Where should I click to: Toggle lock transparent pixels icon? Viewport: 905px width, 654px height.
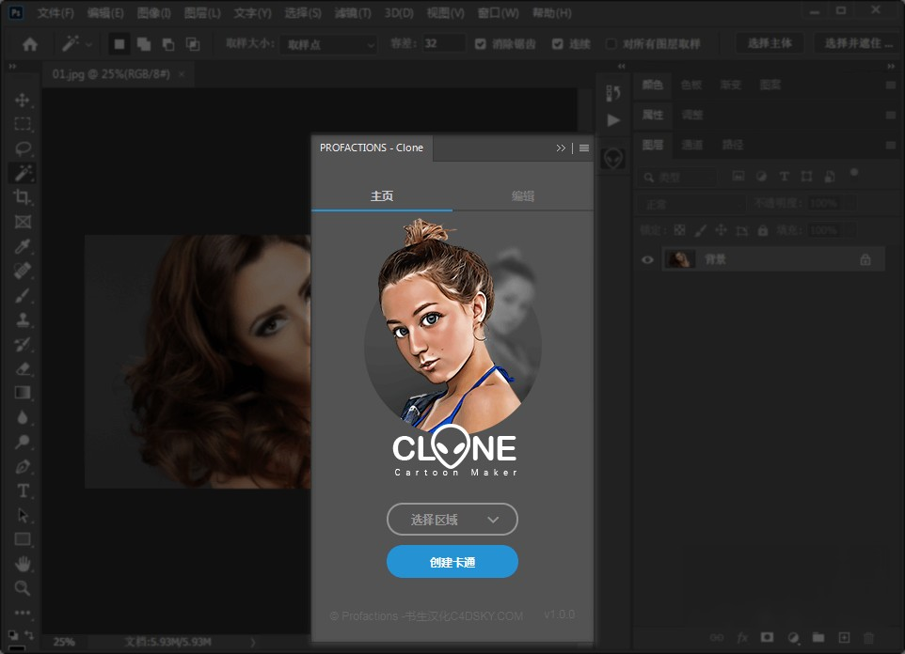(679, 231)
